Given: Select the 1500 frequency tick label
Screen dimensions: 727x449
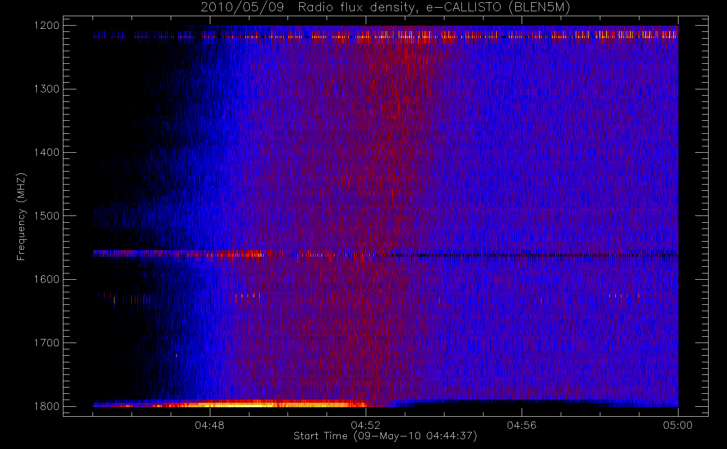Looking at the screenshot, I should [x=47, y=216].
